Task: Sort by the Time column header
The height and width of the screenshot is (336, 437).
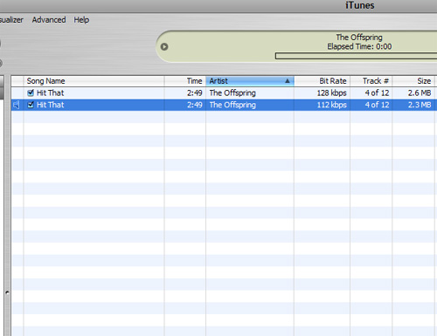Action: 185,81
